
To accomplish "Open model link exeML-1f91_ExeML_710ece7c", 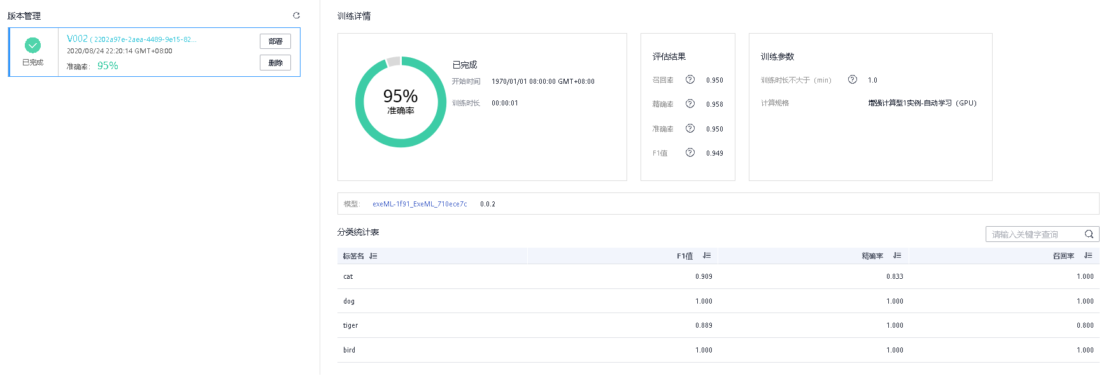I will (420, 204).
